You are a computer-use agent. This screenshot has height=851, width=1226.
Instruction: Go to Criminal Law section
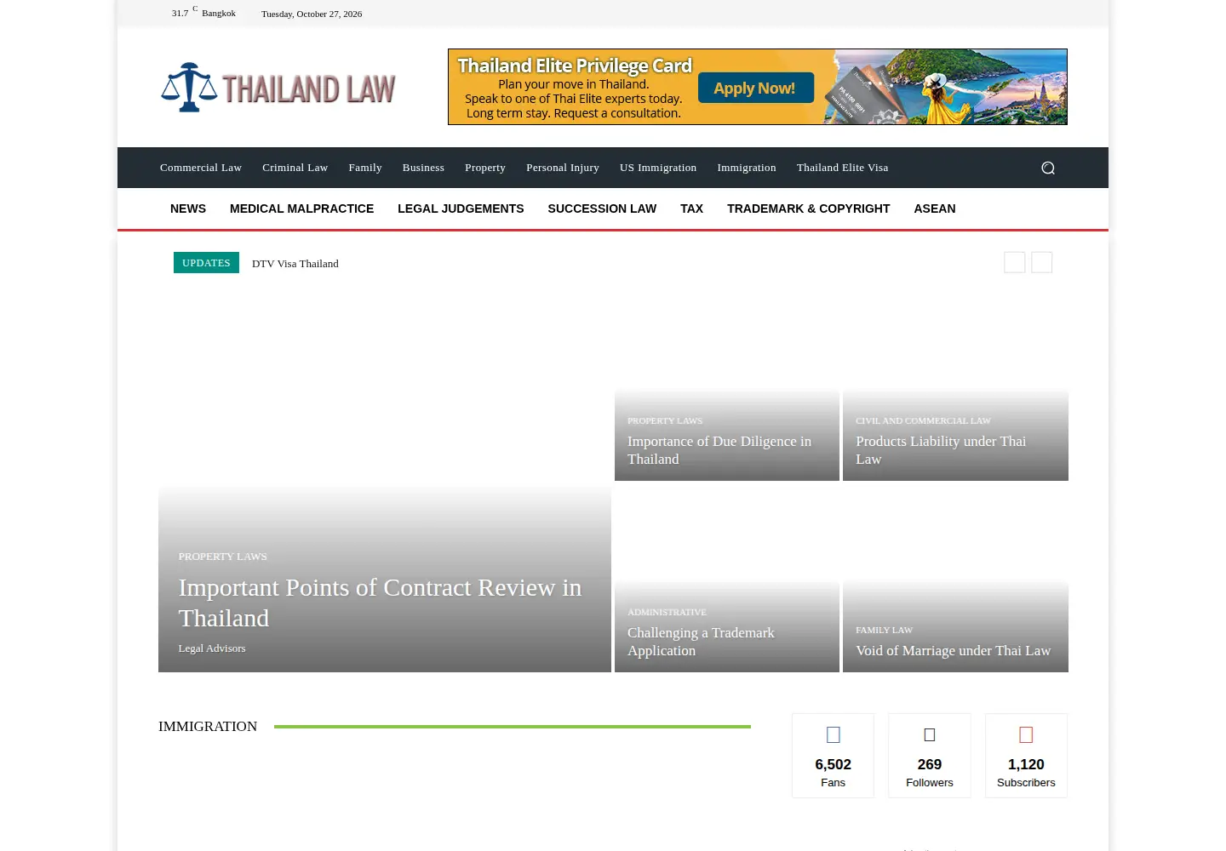pos(295,168)
